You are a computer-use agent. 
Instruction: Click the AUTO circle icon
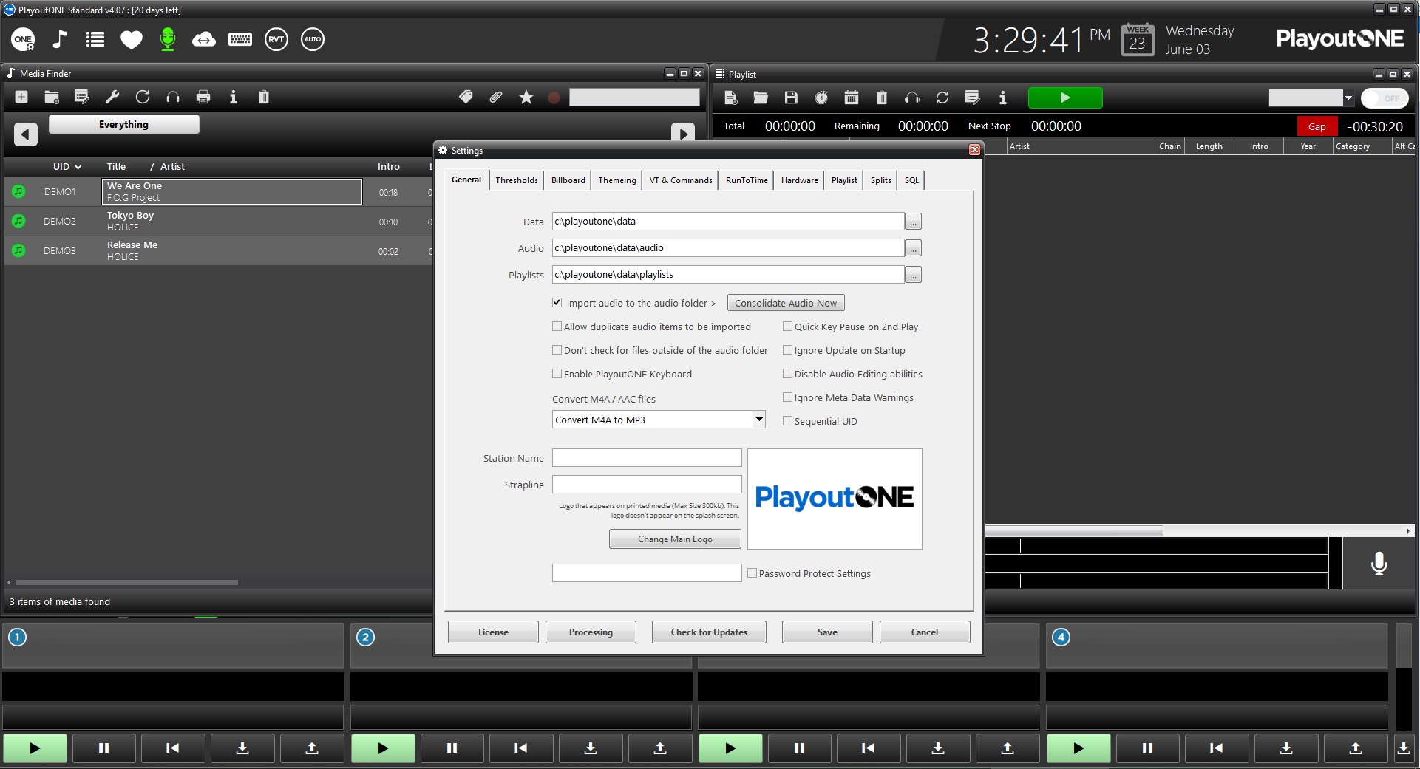[313, 39]
